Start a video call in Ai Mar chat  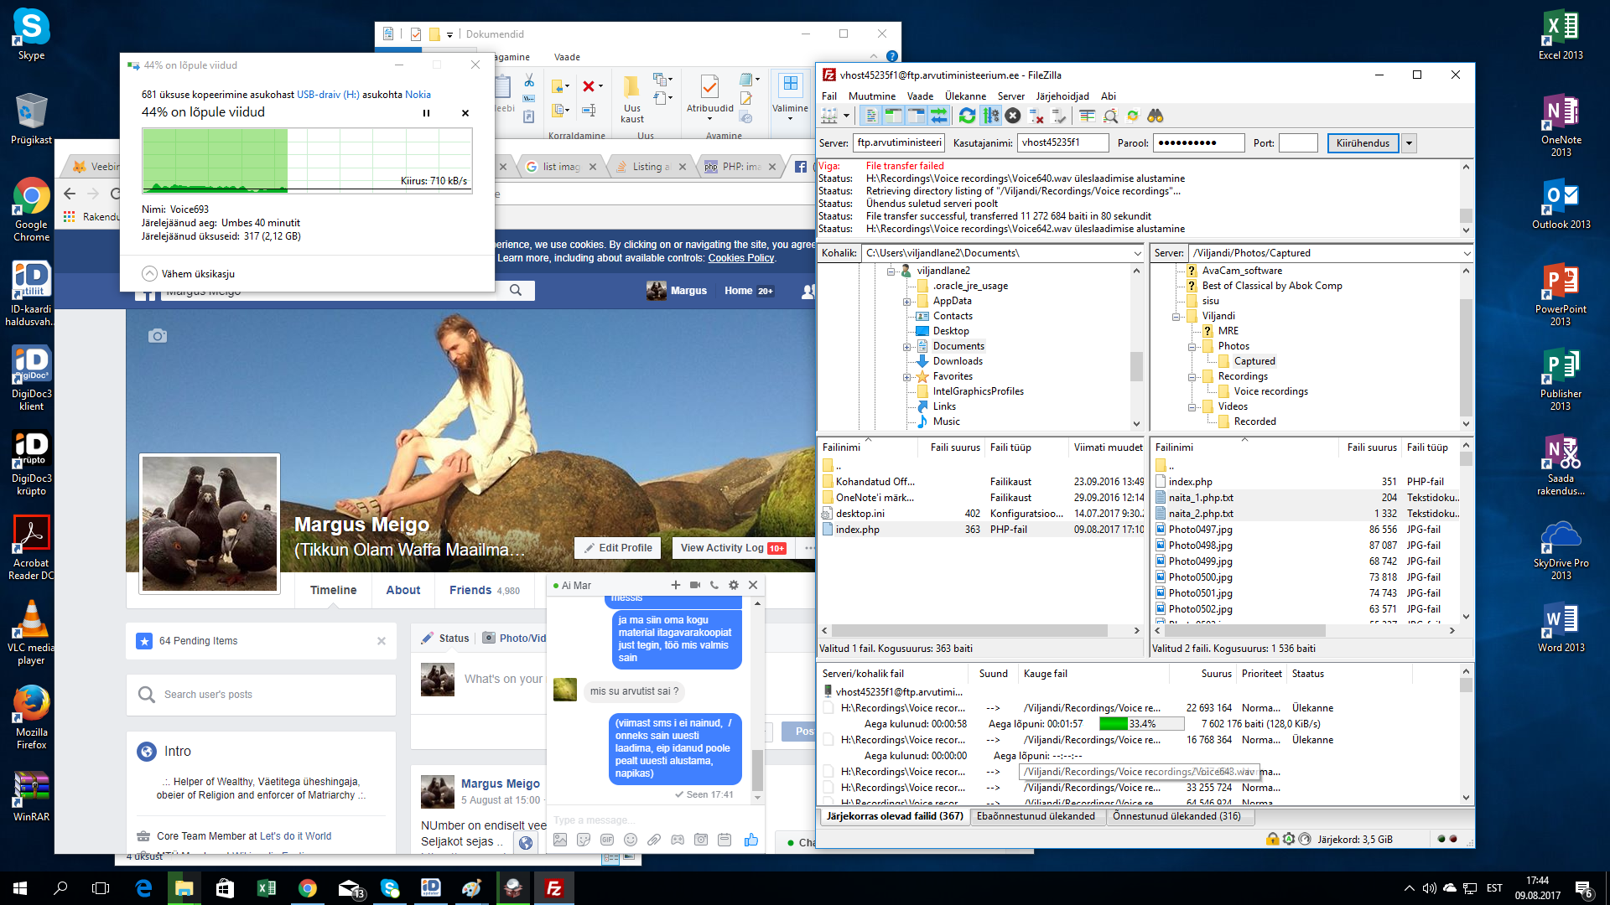pyautogui.click(x=695, y=585)
